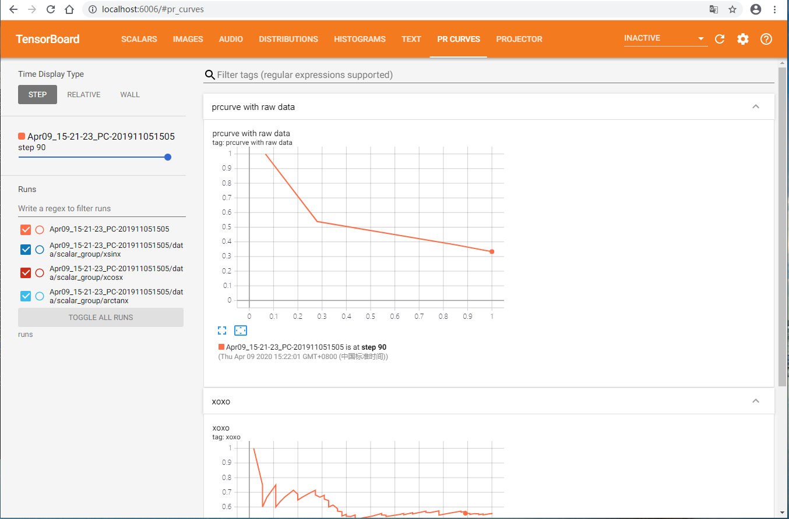Collapse the 'prcurve with raw data' section
Viewport: 789px width, 519px height.
point(756,106)
